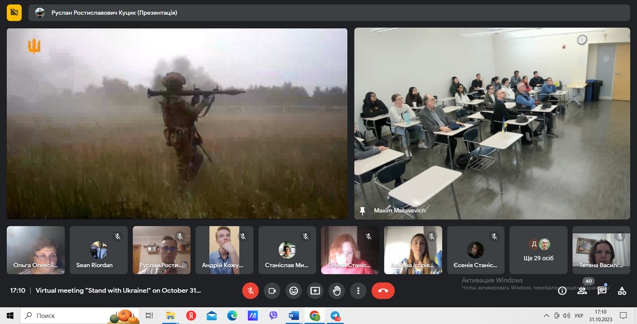Show hidden system tray icons chevron

tap(546, 316)
